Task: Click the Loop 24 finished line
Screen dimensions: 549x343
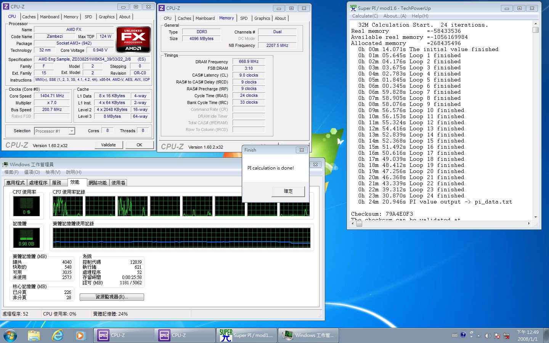Action: [411, 196]
